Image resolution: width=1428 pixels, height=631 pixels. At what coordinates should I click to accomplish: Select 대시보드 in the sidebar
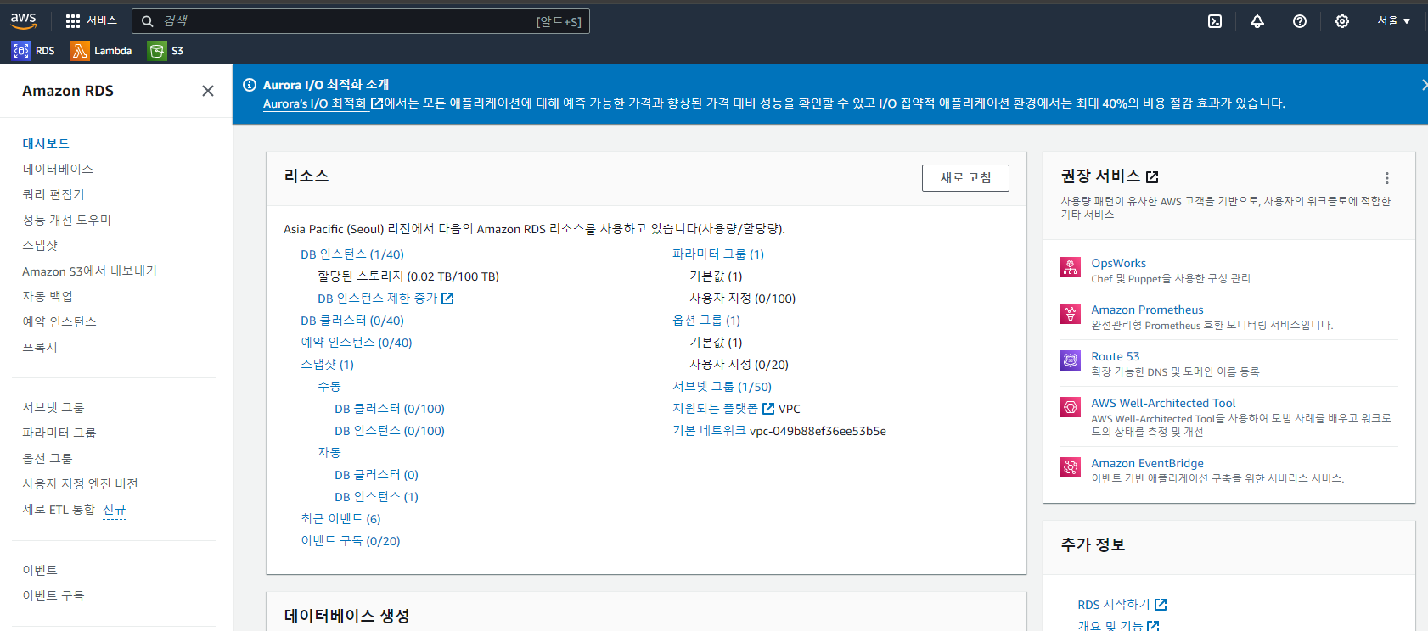tap(46, 143)
